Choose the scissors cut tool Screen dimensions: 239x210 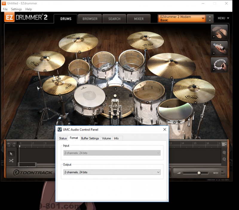(11, 161)
